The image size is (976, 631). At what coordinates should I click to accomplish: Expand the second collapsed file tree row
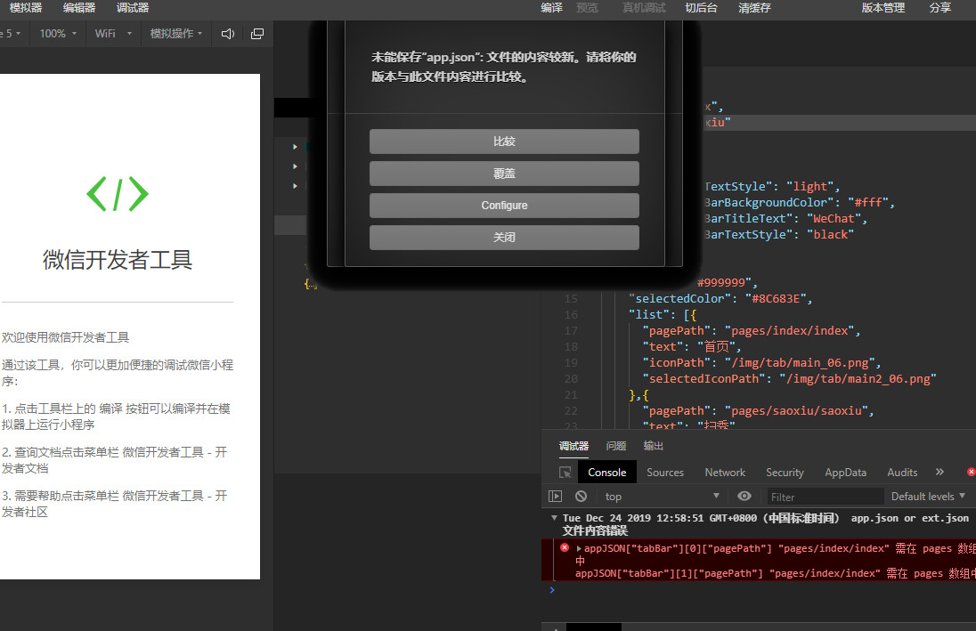tap(295, 166)
